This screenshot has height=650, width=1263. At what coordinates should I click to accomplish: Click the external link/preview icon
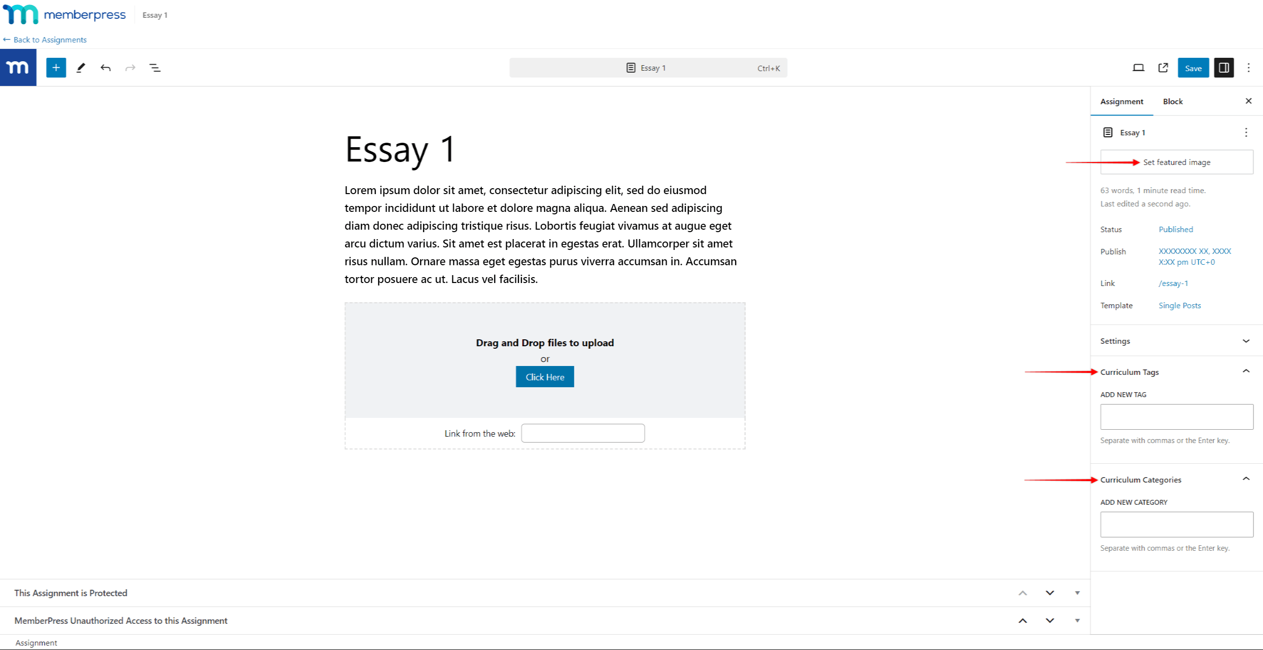point(1164,67)
